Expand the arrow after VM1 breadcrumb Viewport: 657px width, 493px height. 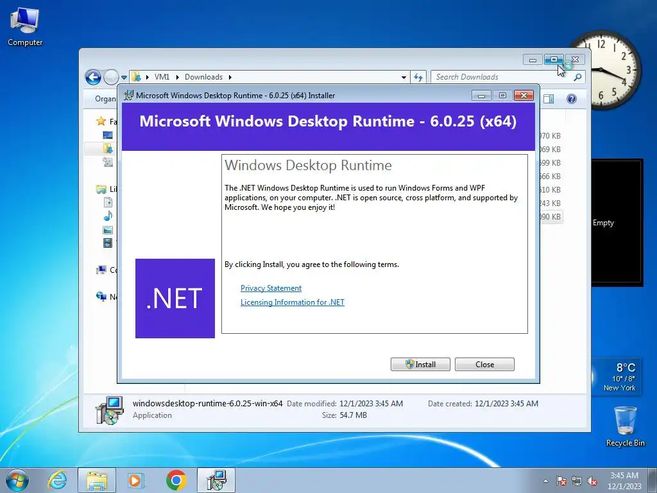click(177, 77)
